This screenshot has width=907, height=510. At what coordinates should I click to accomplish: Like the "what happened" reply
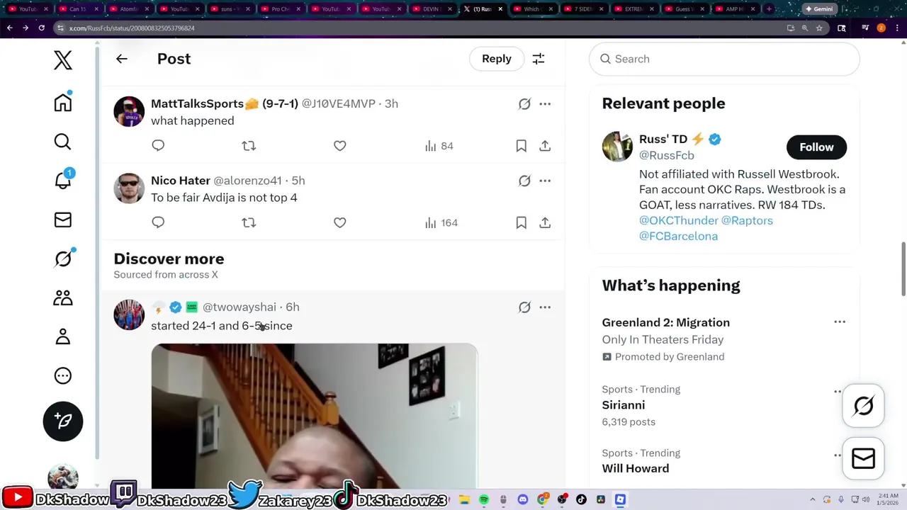click(x=340, y=146)
